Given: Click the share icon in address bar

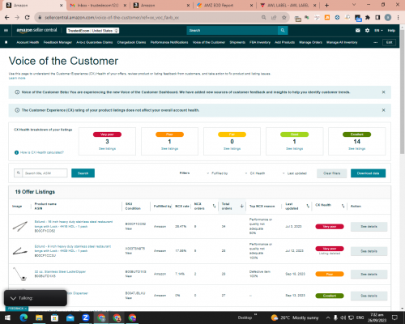Looking at the screenshot, I should click(x=274, y=18).
